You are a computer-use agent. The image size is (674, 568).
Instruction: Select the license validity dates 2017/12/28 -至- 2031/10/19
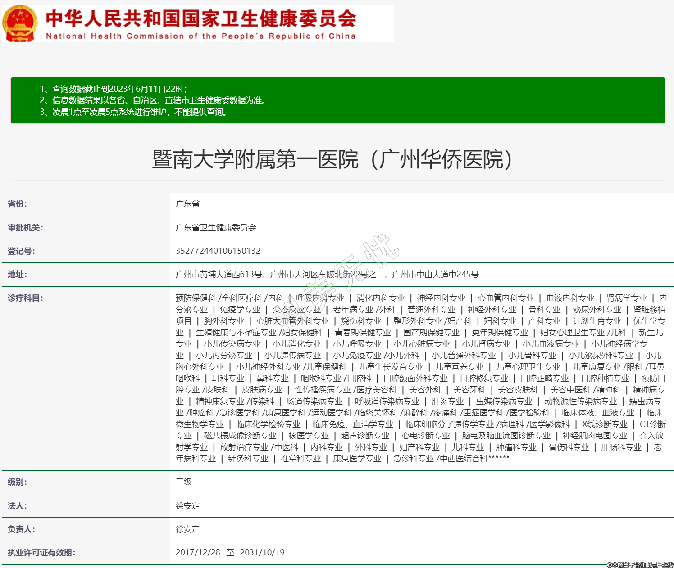(x=230, y=553)
